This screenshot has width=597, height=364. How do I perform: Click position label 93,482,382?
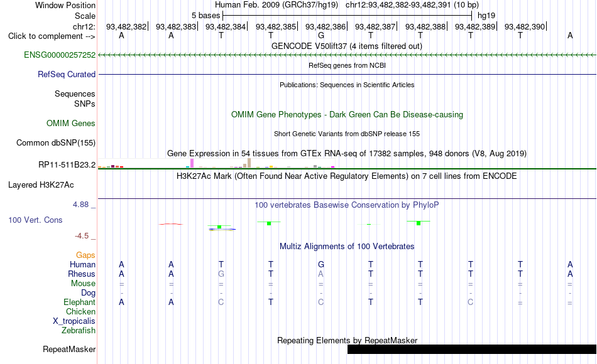[x=126, y=26]
